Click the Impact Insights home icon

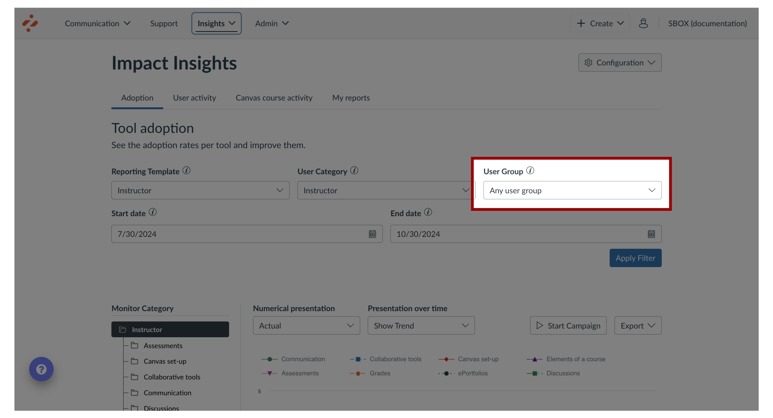[x=30, y=23]
